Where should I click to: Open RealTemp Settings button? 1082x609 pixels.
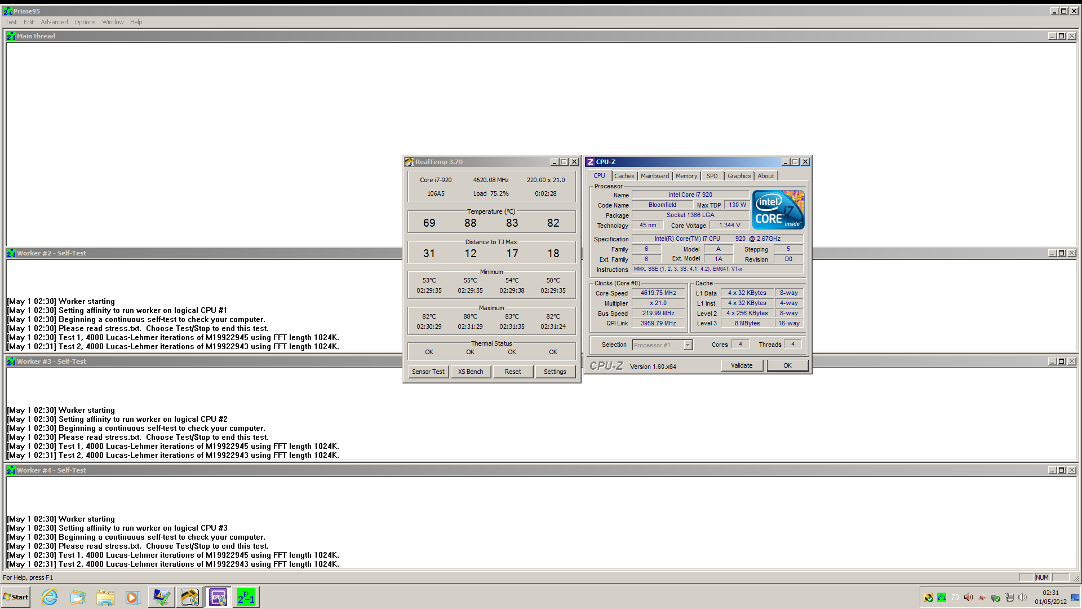point(555,372)
